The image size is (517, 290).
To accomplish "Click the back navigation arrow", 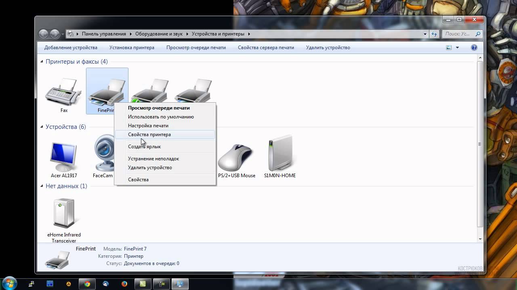I will [x=43, y=34].
